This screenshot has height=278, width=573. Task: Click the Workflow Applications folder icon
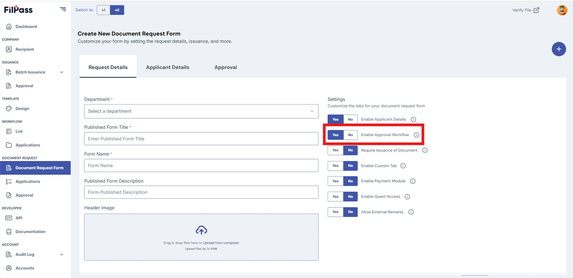point(9,145)
